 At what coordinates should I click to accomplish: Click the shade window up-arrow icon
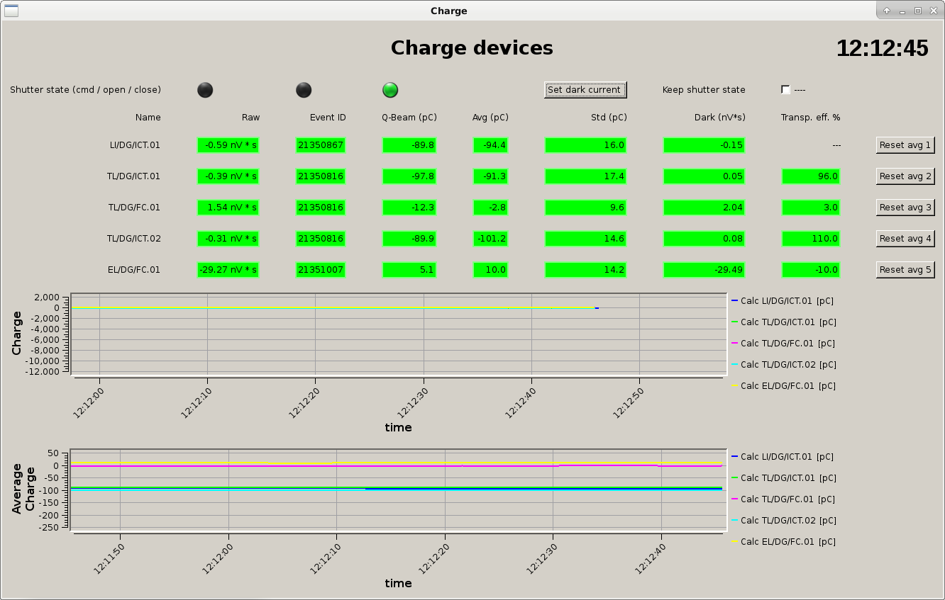coord(887,11)
